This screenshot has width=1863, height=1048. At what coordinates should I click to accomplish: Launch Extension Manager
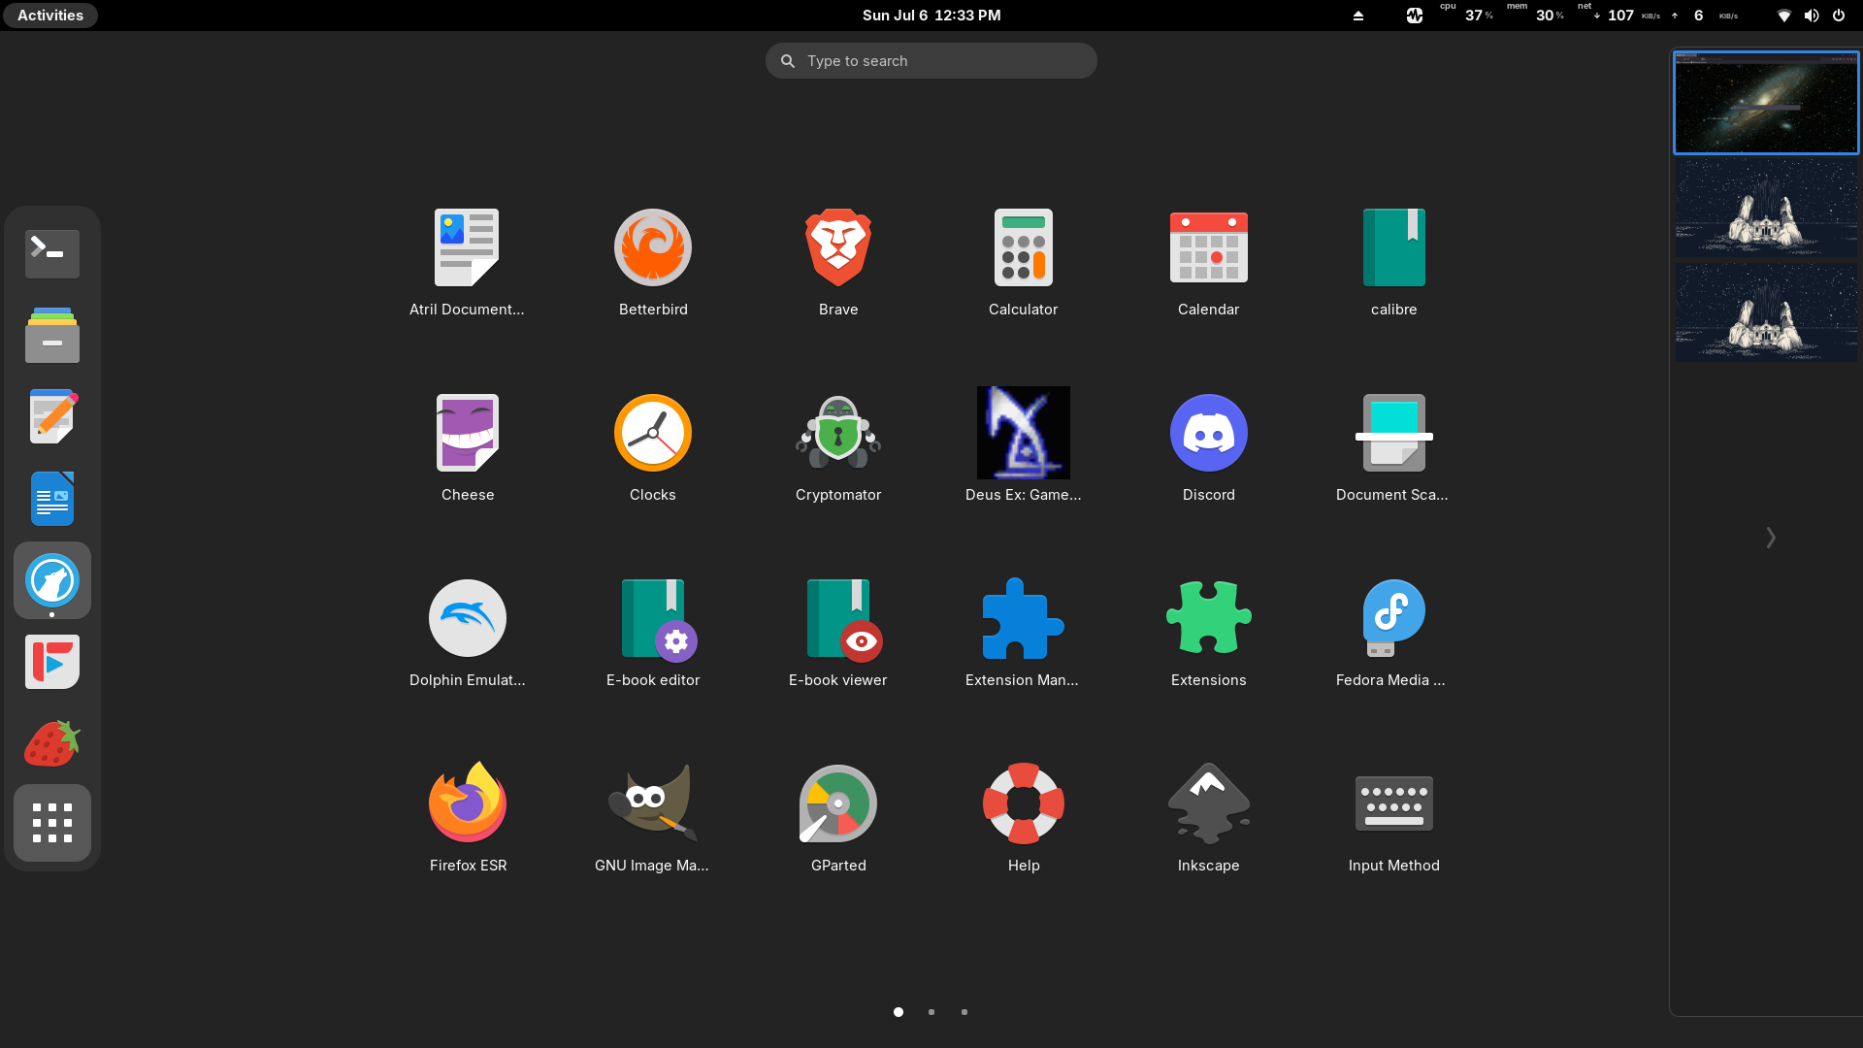point(1024,633)
